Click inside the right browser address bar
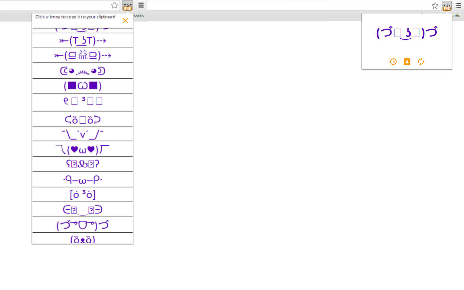 coord(290,5)
